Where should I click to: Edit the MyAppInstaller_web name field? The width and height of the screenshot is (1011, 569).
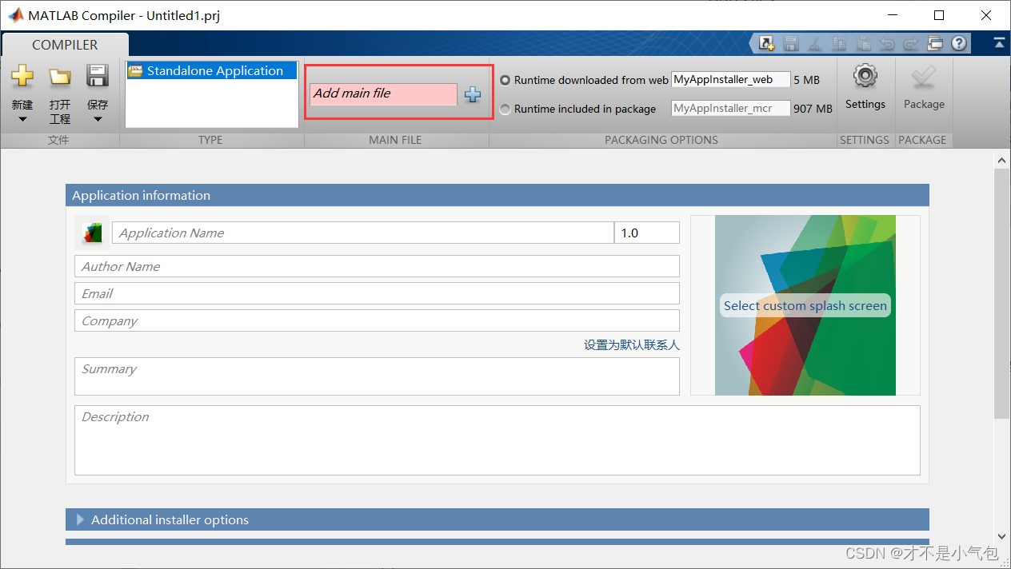(731, 80)
